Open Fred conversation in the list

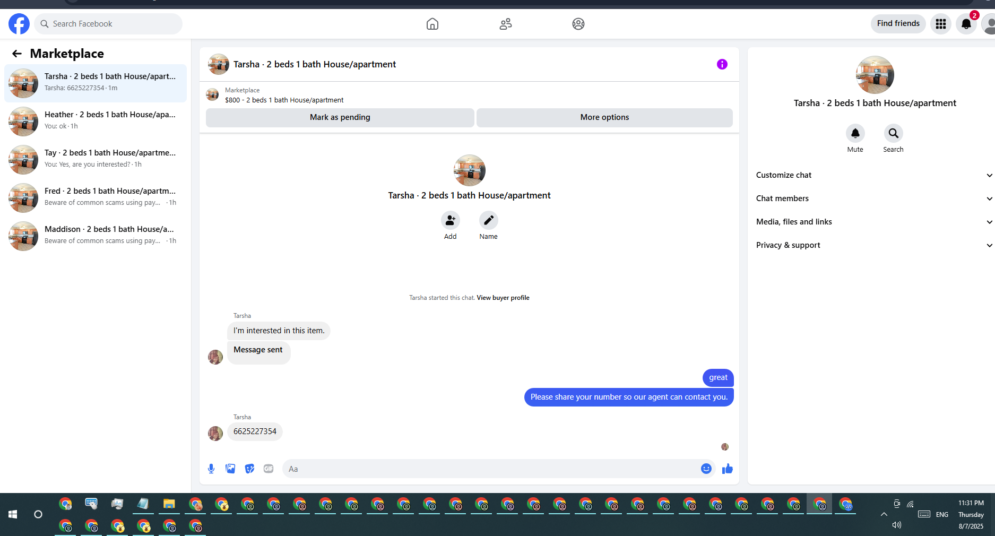96,197
